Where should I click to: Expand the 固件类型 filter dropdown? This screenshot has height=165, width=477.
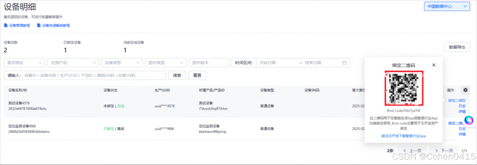click(x=166, y=63)
